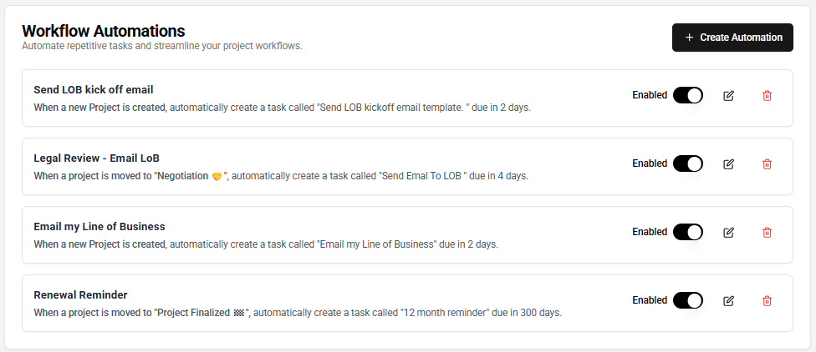Edit the Legal Review - Email LoB automation

point(728,164)
